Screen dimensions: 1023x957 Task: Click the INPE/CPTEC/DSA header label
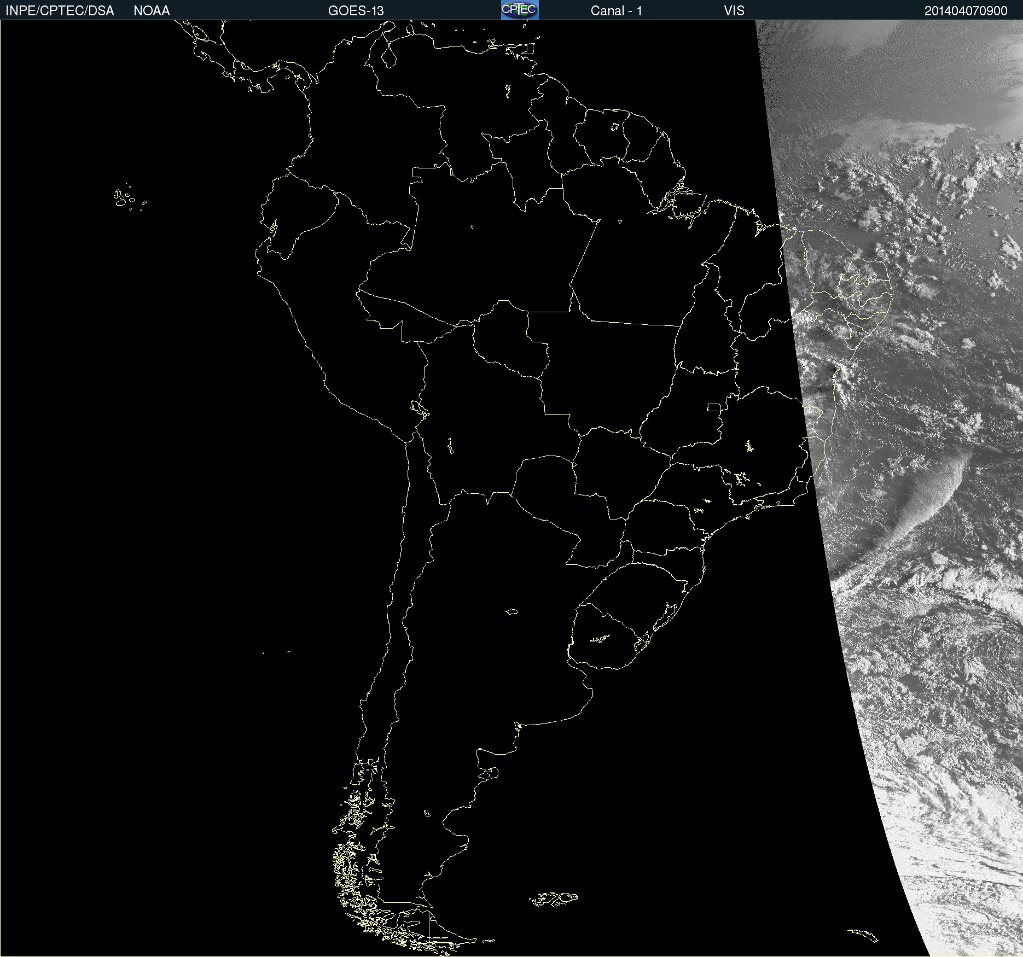pos(60,11)
